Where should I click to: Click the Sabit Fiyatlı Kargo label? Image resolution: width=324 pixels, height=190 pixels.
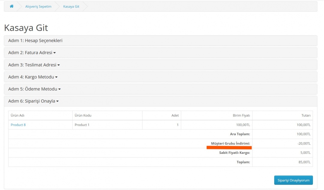(234, 153)
